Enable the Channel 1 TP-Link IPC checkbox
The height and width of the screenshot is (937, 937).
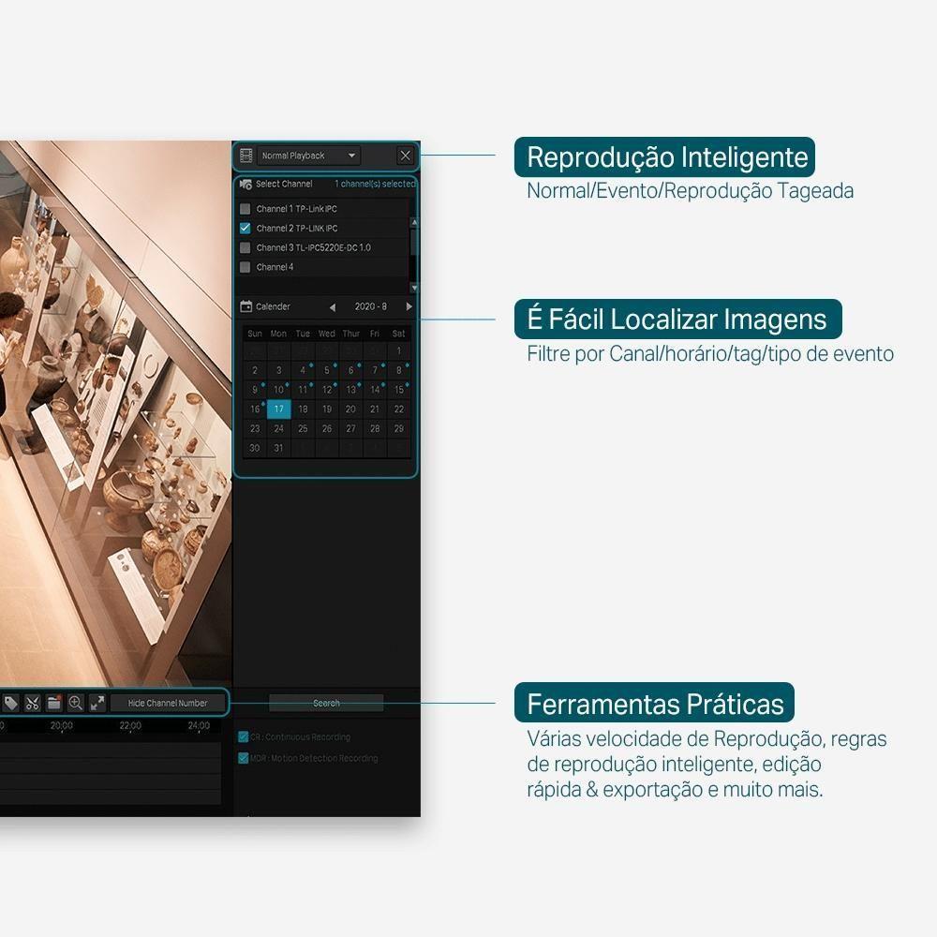245,209
